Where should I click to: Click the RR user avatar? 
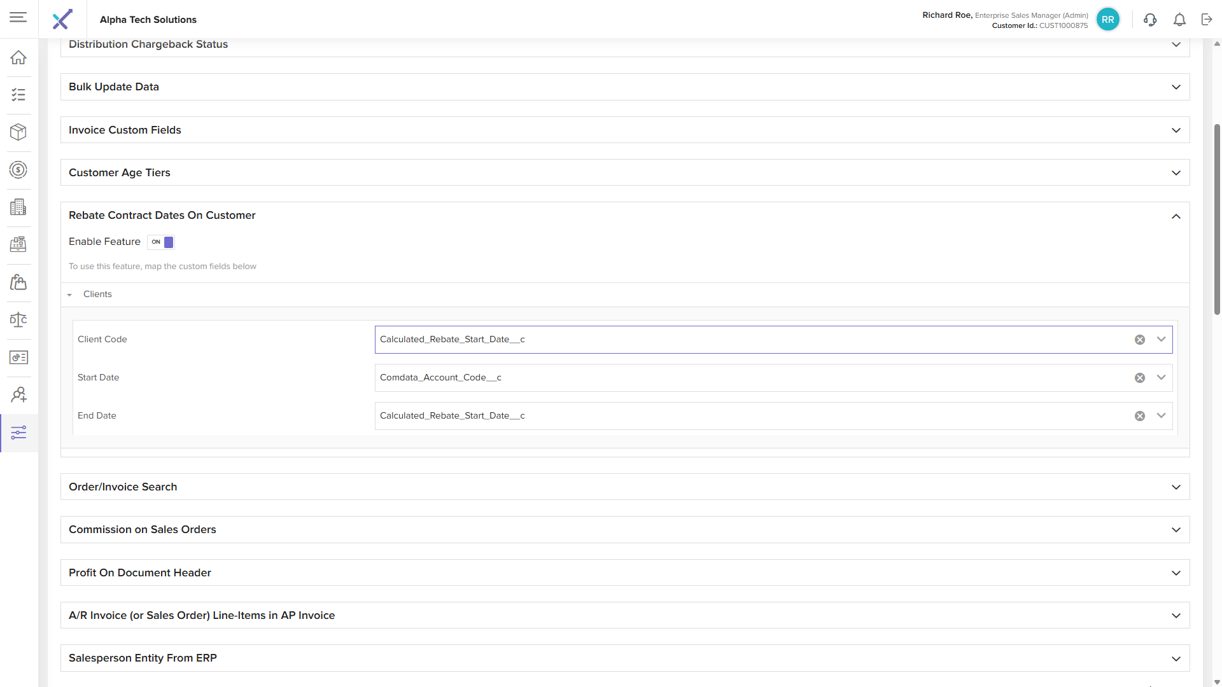click(1108, 20)
